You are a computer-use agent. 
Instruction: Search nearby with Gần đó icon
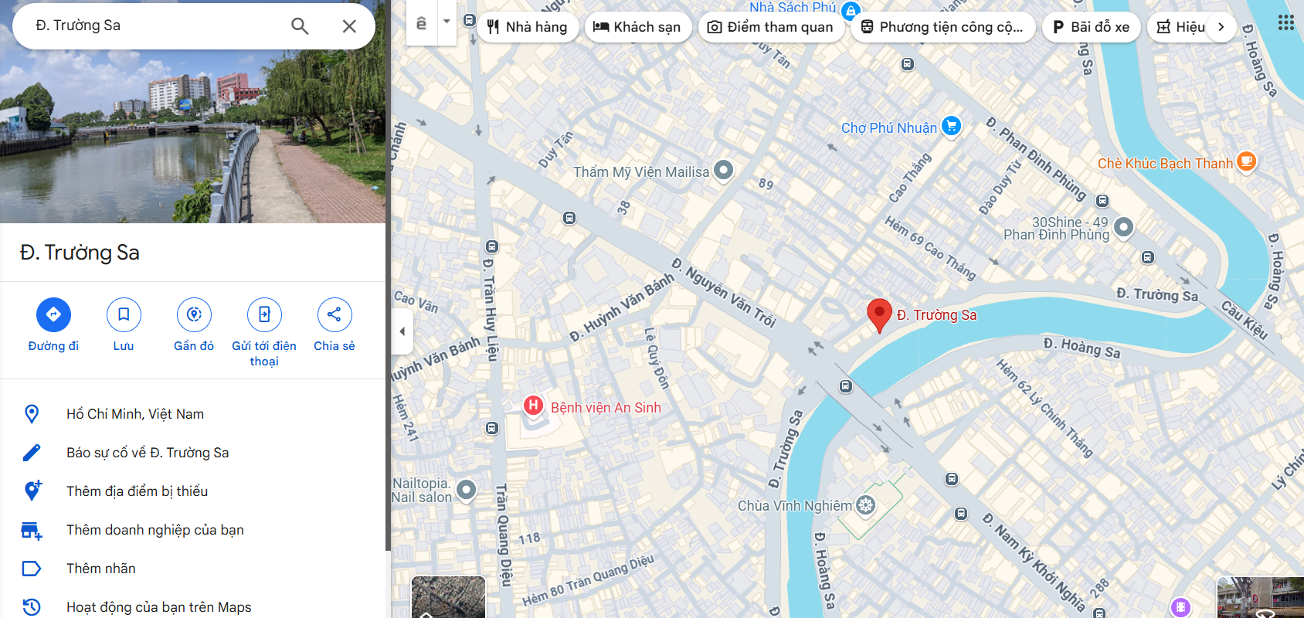coord(194,314)
